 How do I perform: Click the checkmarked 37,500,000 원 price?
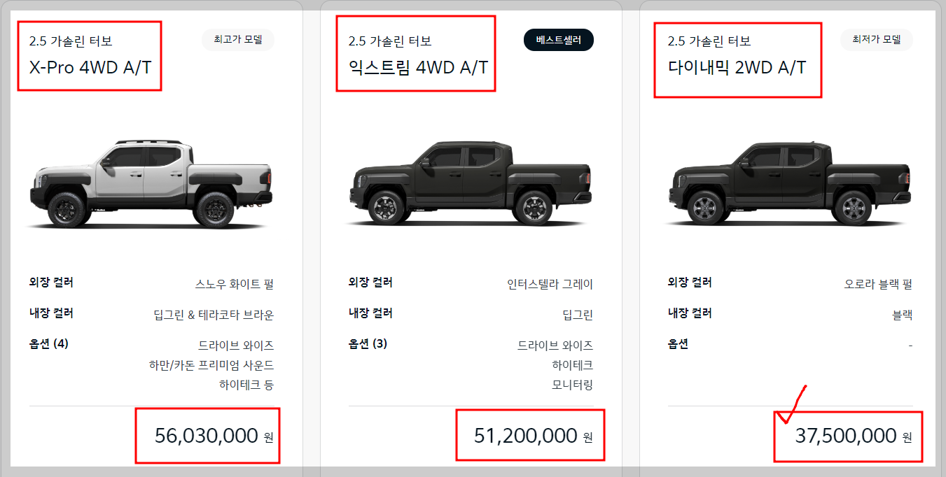tap(848, 435)
